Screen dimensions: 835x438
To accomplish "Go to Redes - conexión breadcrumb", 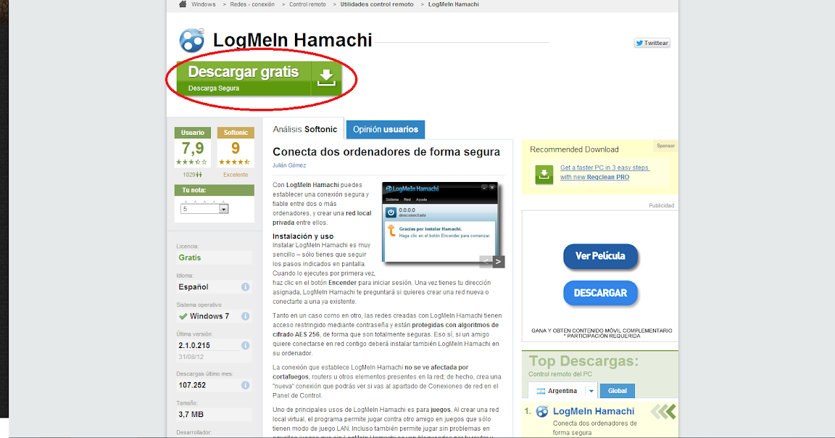I will coord(252,4).
